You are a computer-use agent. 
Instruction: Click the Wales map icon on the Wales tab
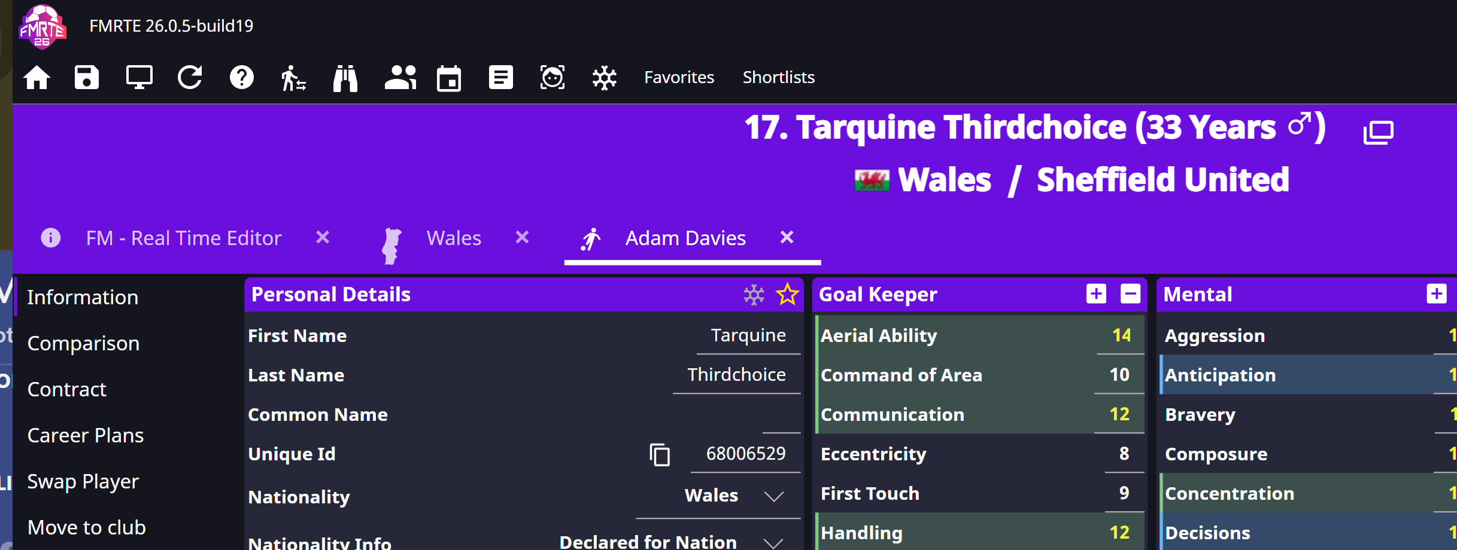coord(391,246)
